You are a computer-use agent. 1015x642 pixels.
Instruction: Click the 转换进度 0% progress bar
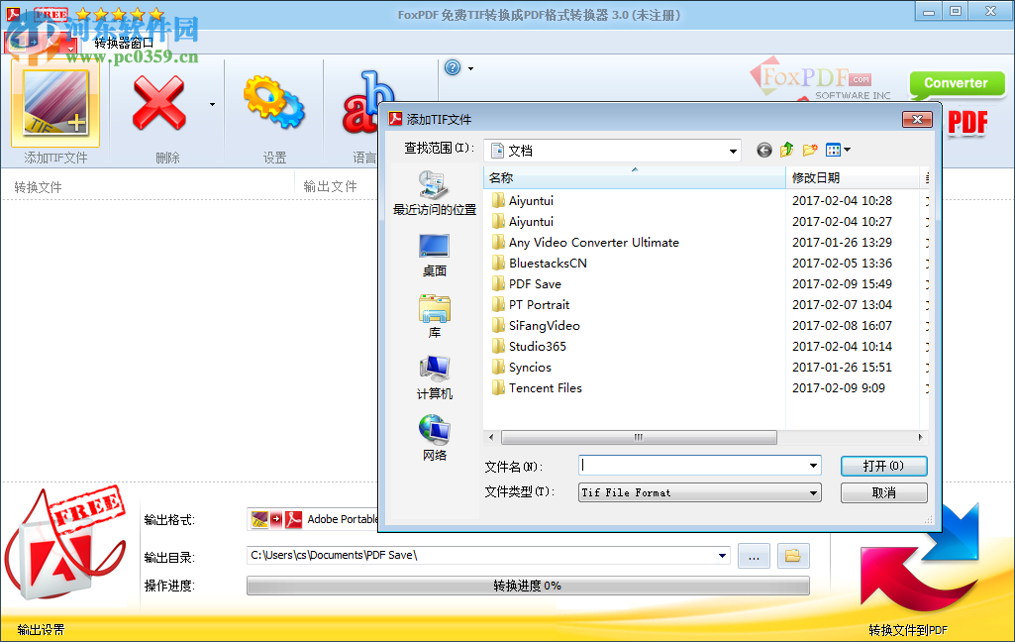tap(528, 586)
